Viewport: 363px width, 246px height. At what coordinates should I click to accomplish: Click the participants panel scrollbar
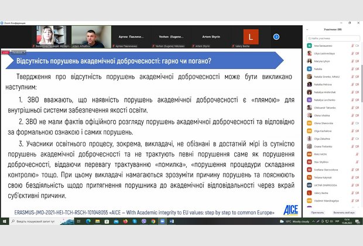362,83
